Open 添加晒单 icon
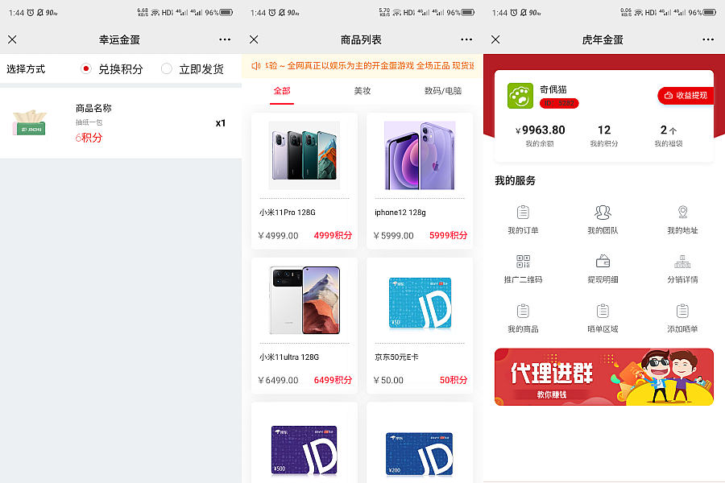Viewport: 725px width, 483px height. [682, 311]
